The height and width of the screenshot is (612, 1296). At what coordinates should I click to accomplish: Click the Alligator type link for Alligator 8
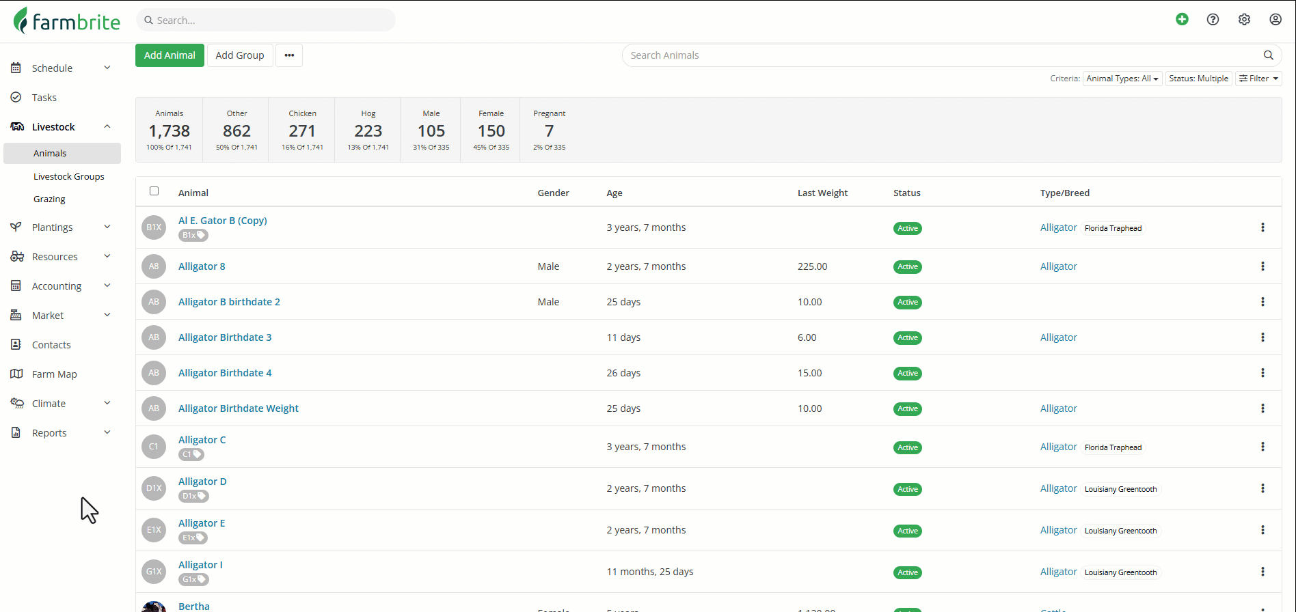coord(1059,266)
